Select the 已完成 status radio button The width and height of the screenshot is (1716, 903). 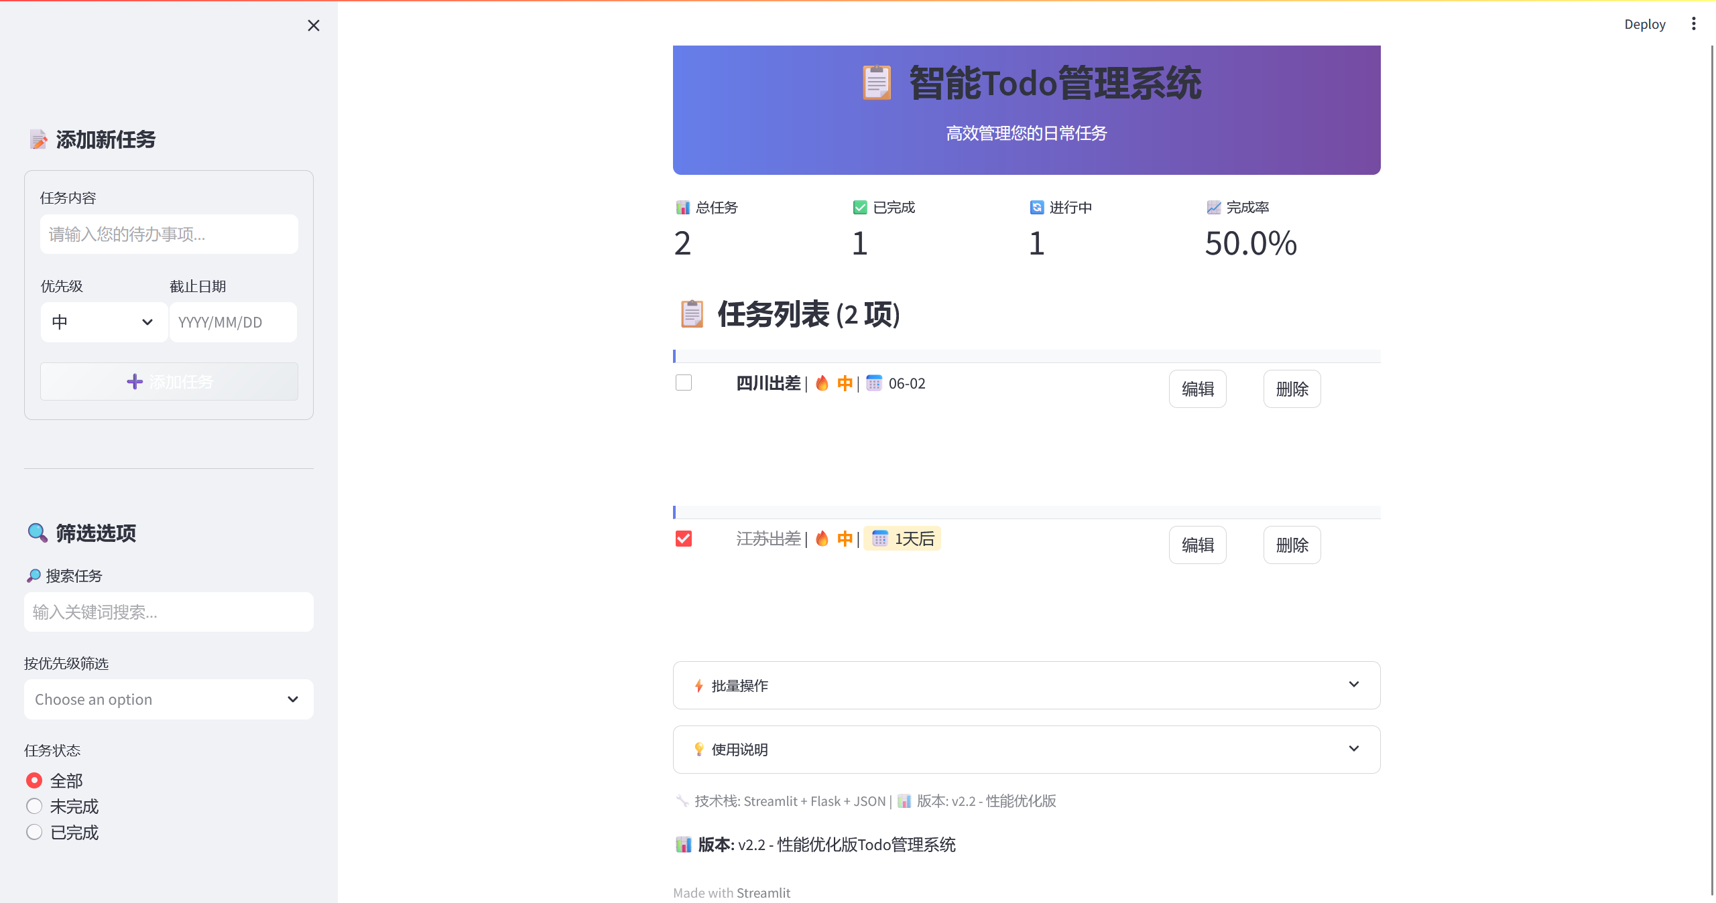(x=34, y=832)
